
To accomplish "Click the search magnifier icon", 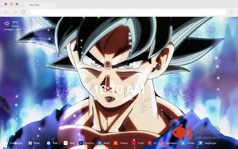I will tap(62, 71).
